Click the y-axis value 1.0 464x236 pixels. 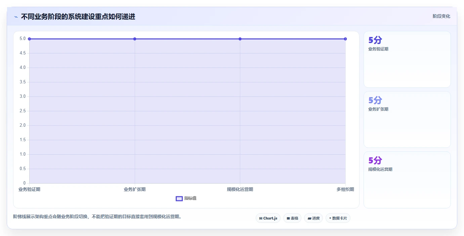(23, 154)
